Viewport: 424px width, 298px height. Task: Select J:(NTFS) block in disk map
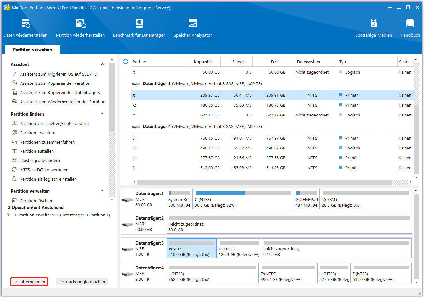(x=191, y=248)
